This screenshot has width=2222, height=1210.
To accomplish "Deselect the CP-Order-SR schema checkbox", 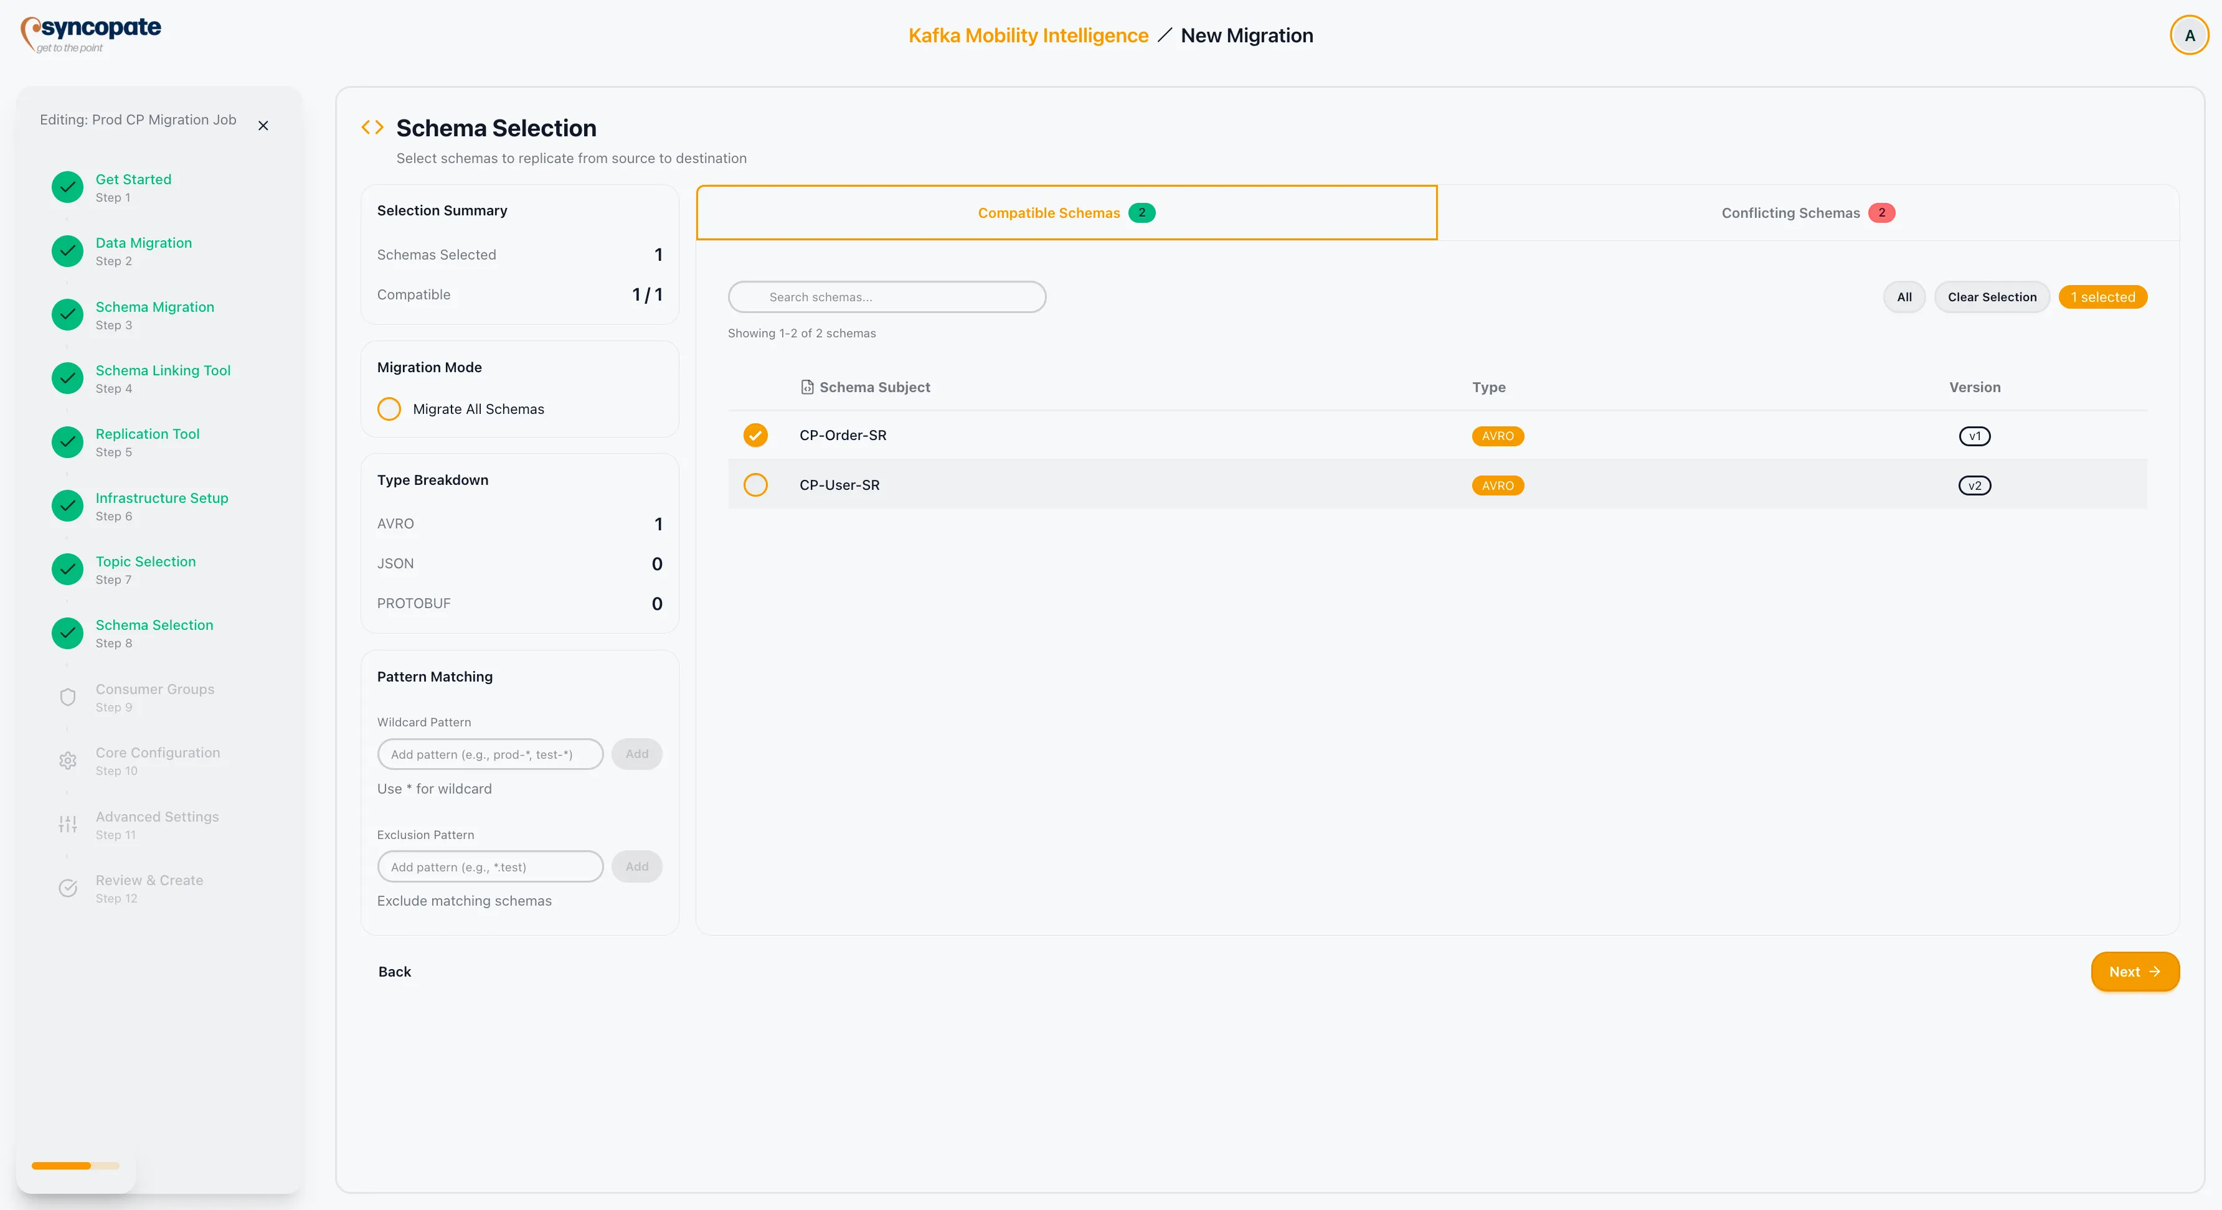I will 755,435.
